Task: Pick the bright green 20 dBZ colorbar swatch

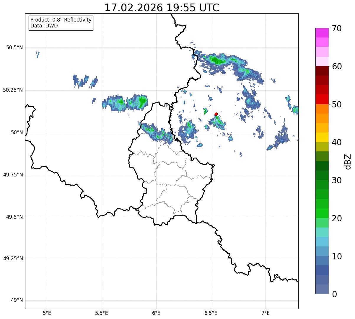Action: [x=322, y=213]
